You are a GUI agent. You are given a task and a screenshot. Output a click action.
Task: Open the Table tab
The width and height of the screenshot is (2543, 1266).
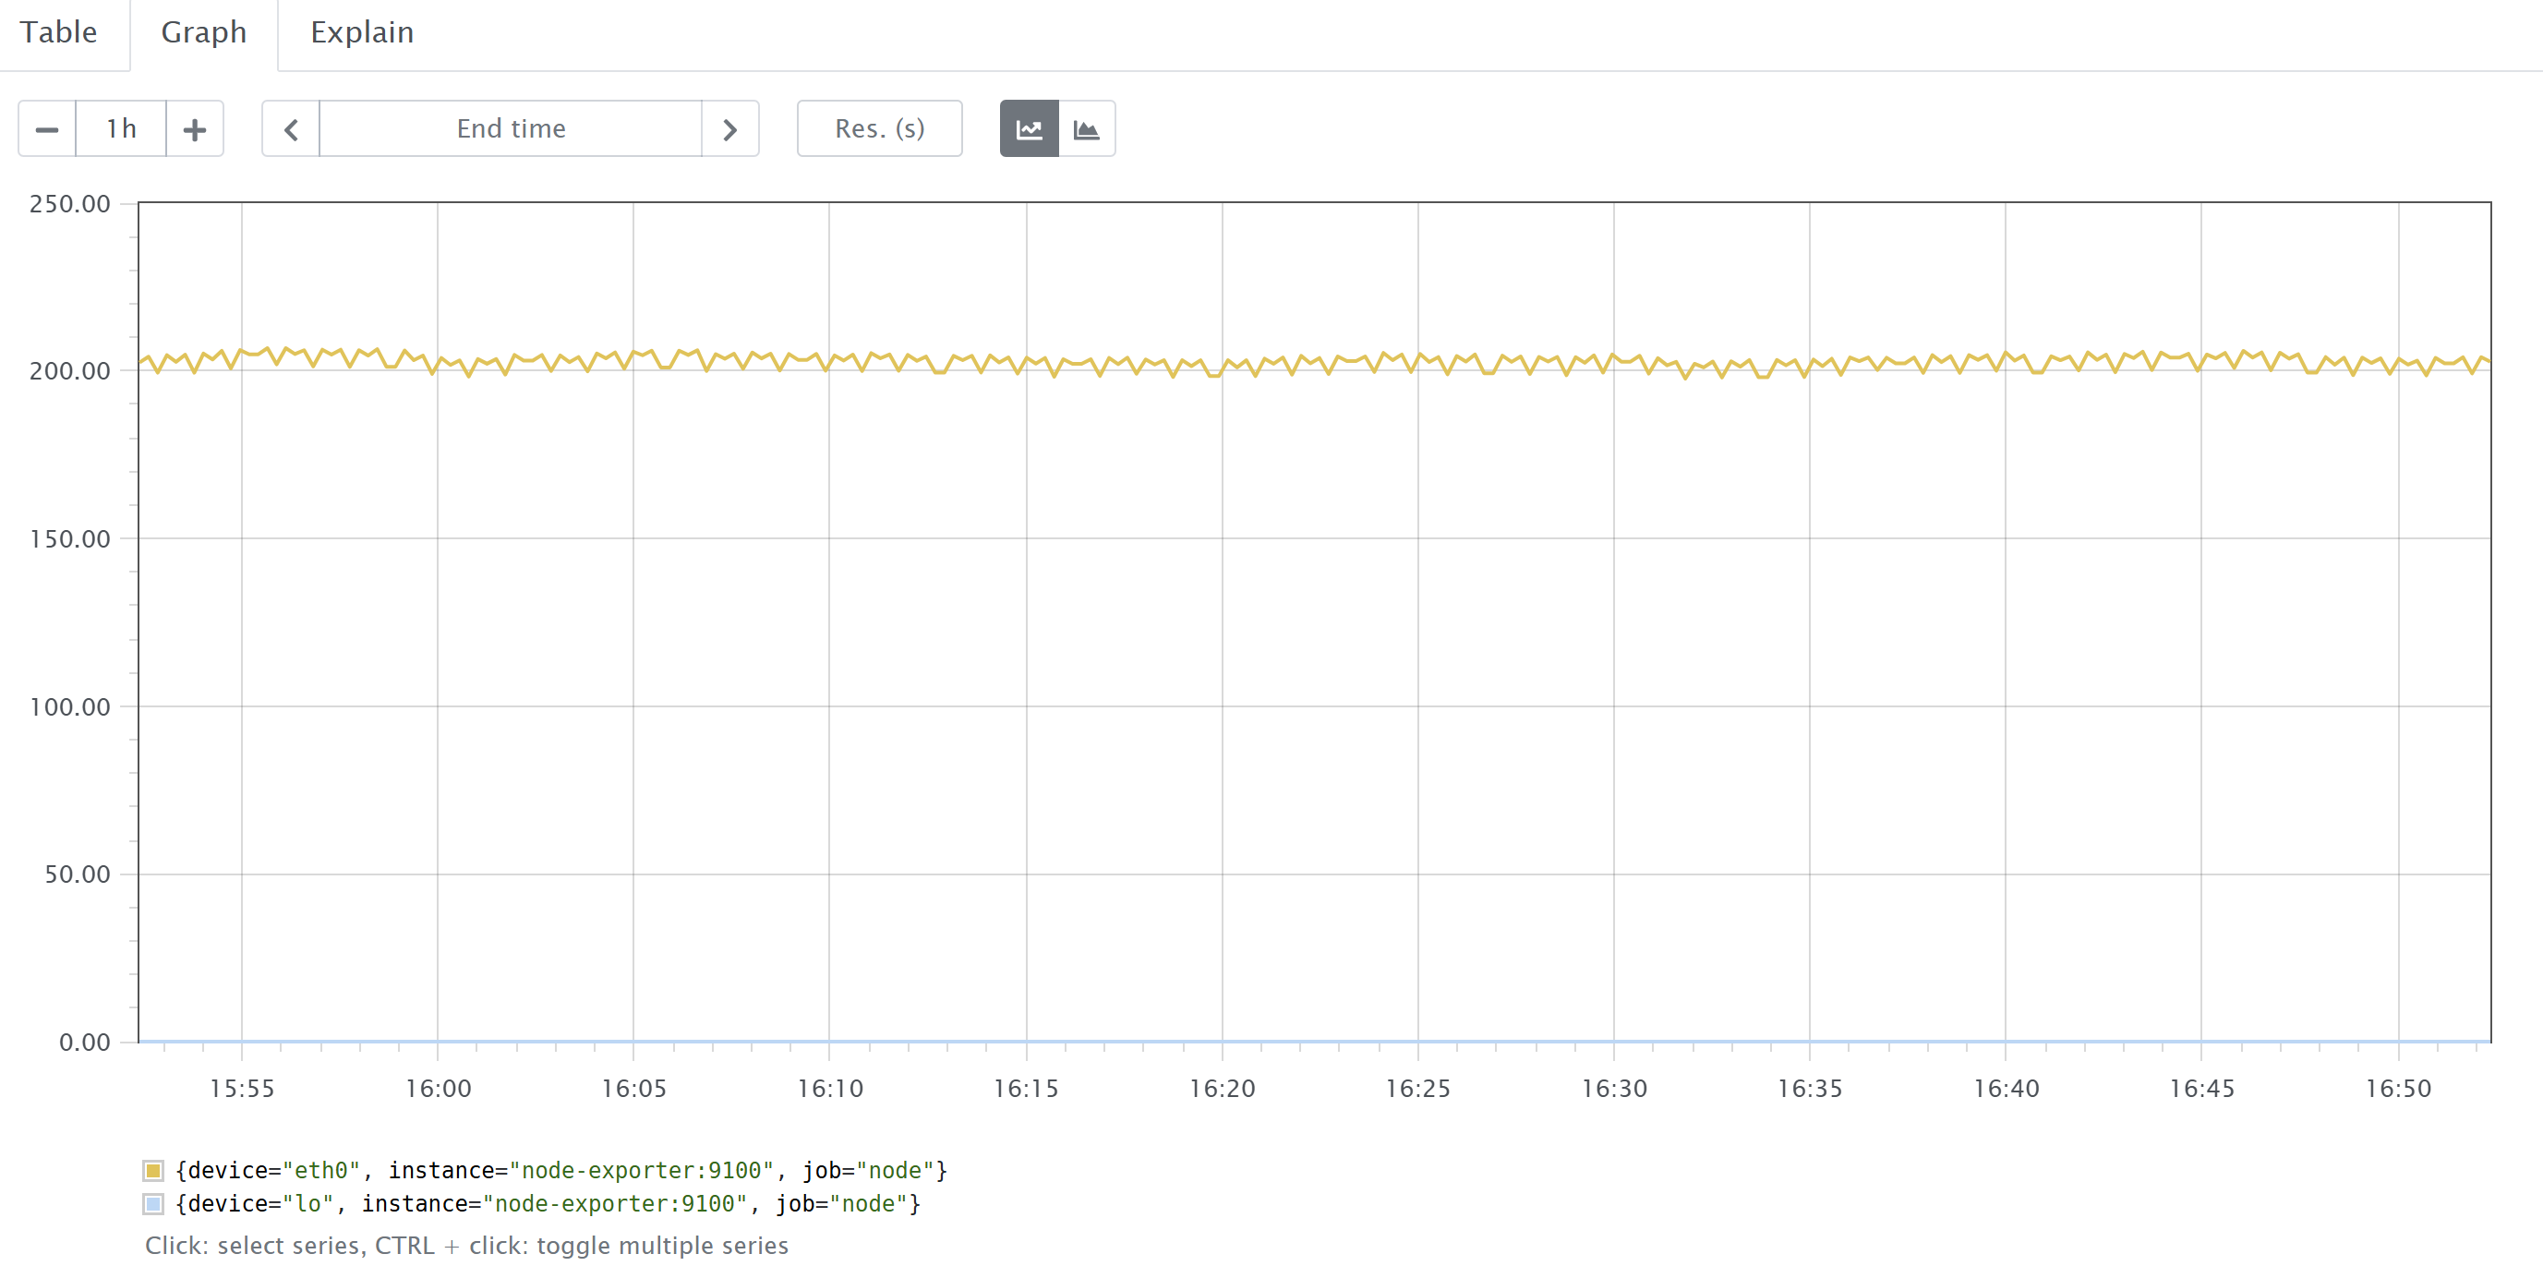point(58,32)
